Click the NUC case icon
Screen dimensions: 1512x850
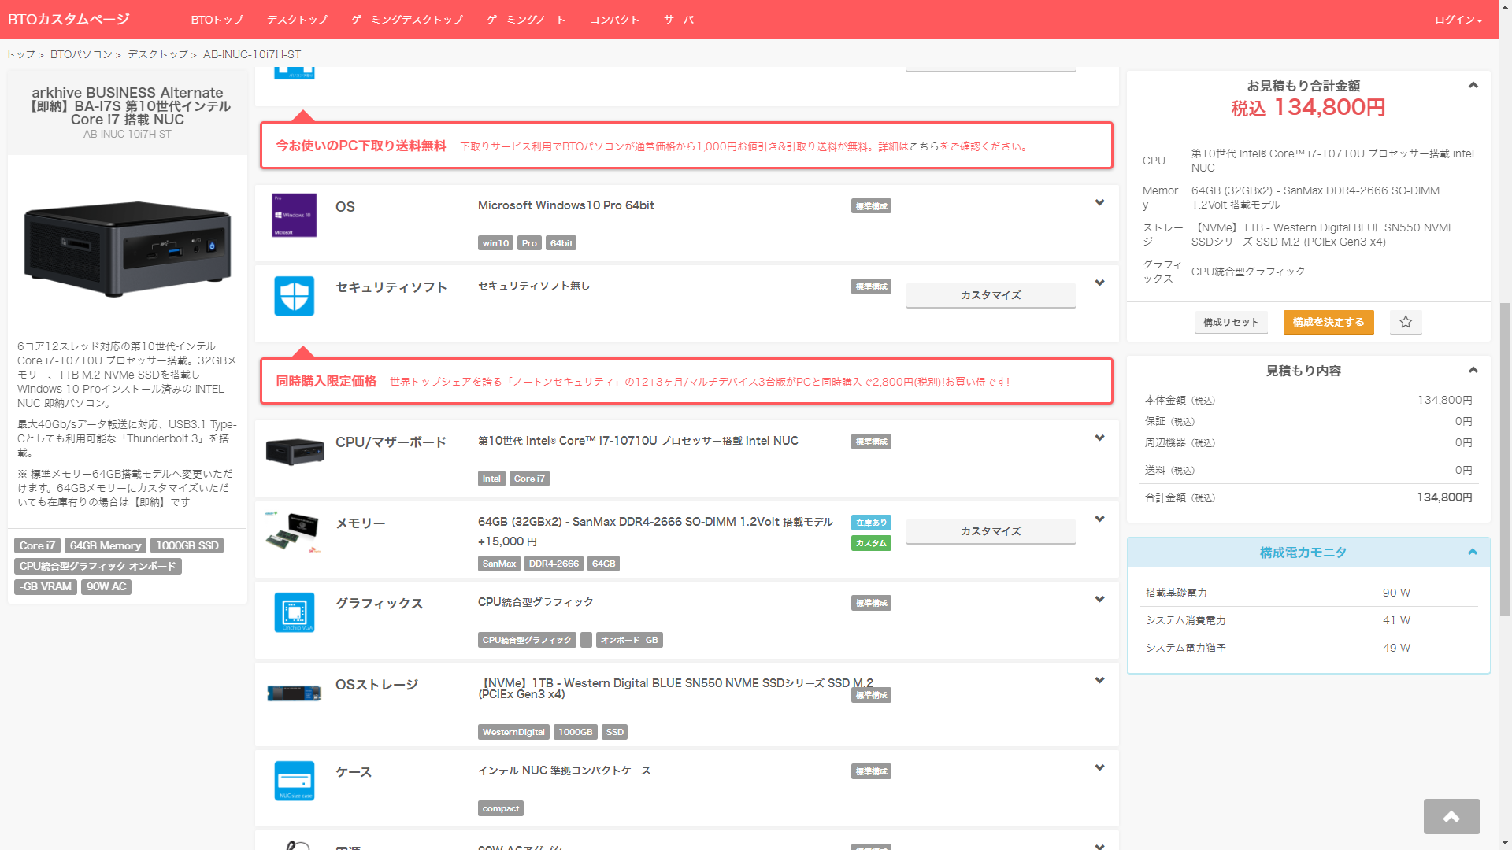pos(295,780)
